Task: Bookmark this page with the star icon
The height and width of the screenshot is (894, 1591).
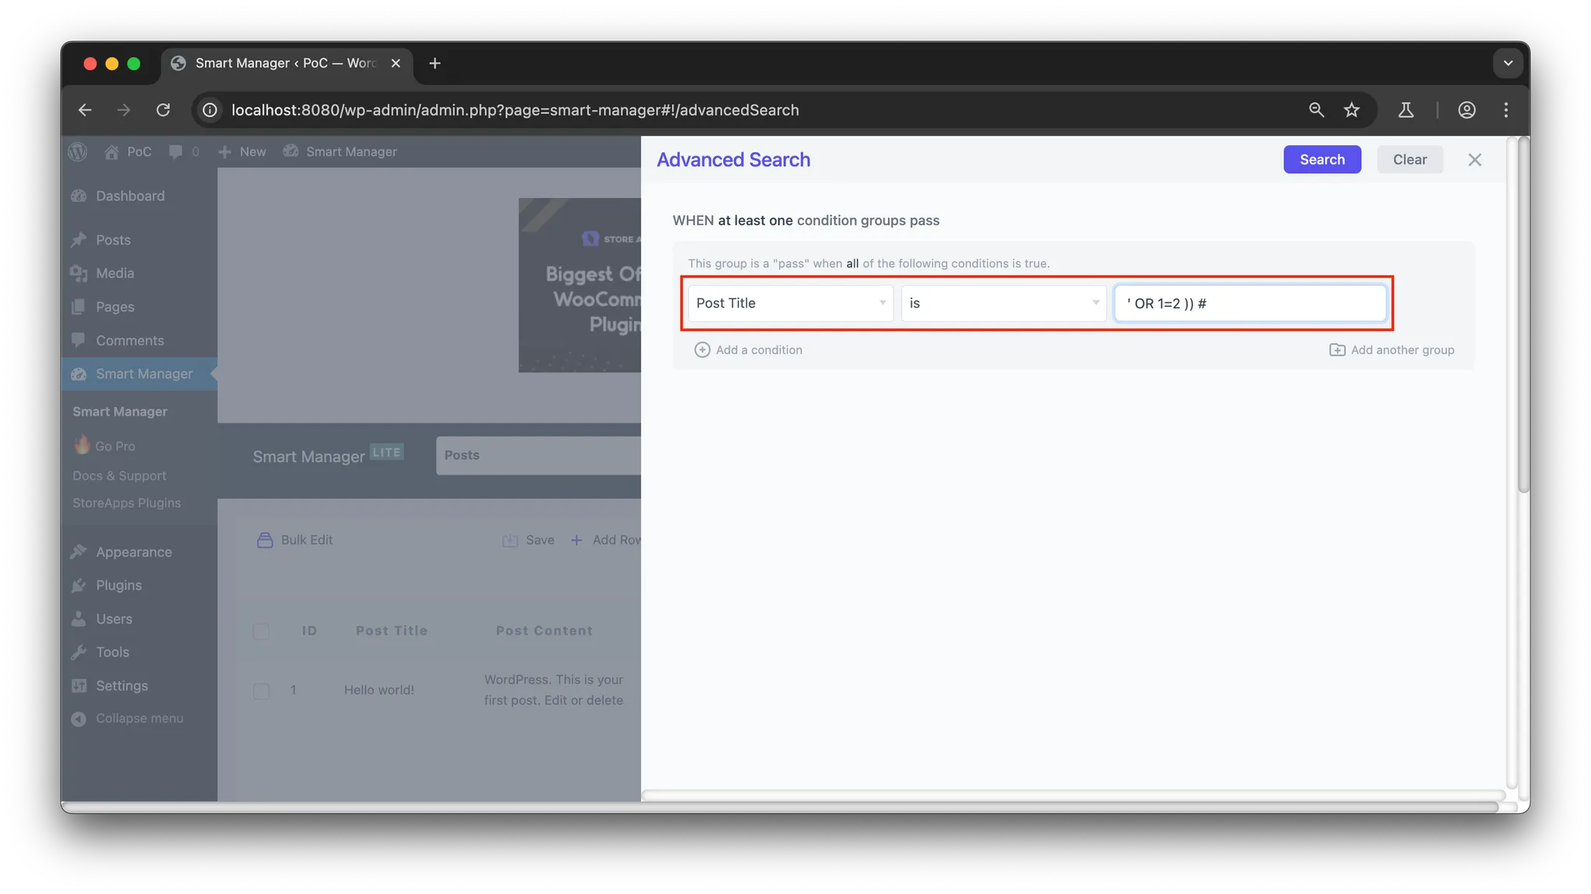Action: coord(1352,110)
